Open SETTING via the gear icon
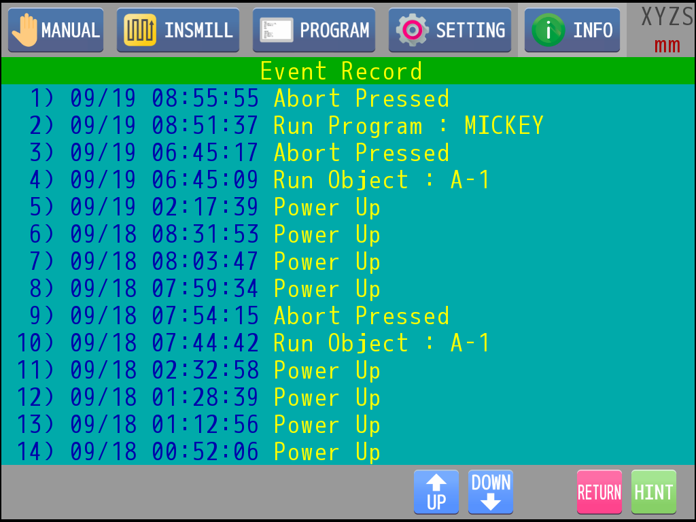Image resolution: width=696 pixels, height=522 pixels. [412, 31]
